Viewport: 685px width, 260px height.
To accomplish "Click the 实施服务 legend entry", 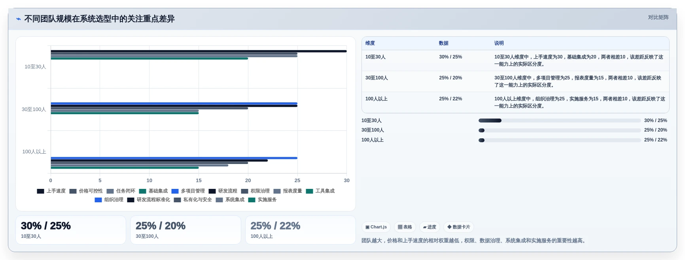I will [263, 200].
